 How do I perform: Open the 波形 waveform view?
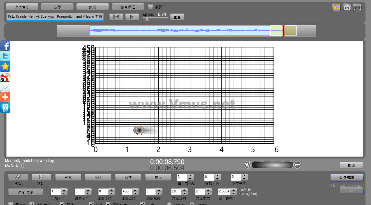(x=57, y=7)
